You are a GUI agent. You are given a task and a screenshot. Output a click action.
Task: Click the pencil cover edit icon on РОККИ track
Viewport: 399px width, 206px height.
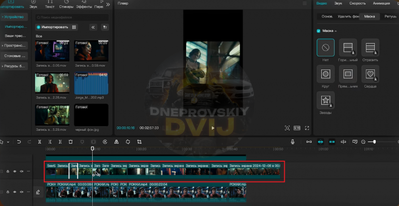pyautogui.click(x=38, y=192)
